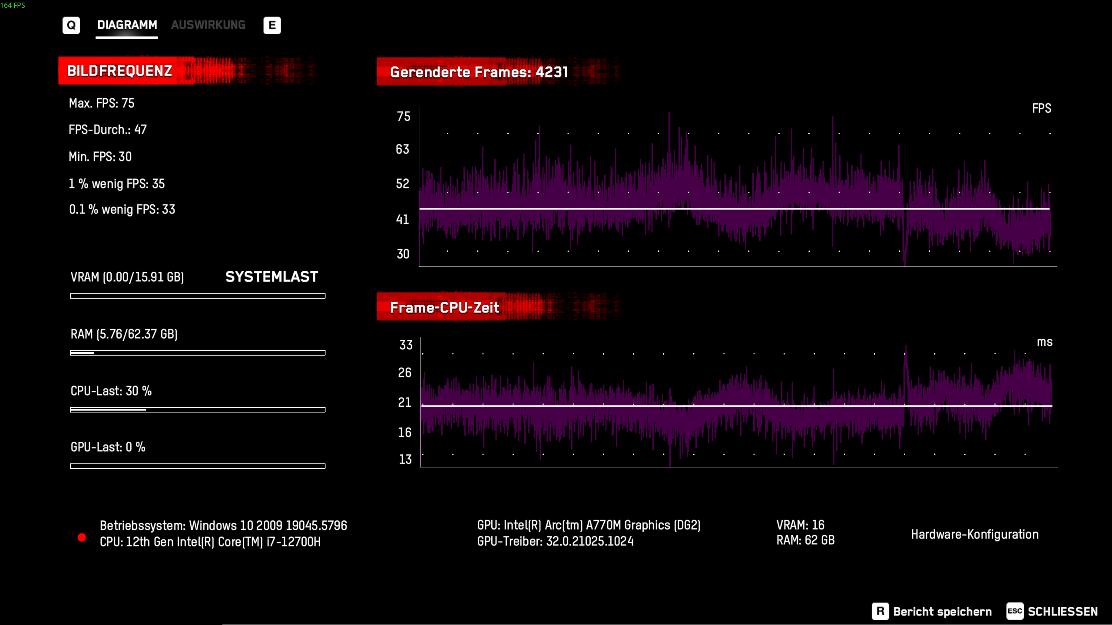
Task: Click the Hardware-Konfiguration label
Action: pos(975,534)
